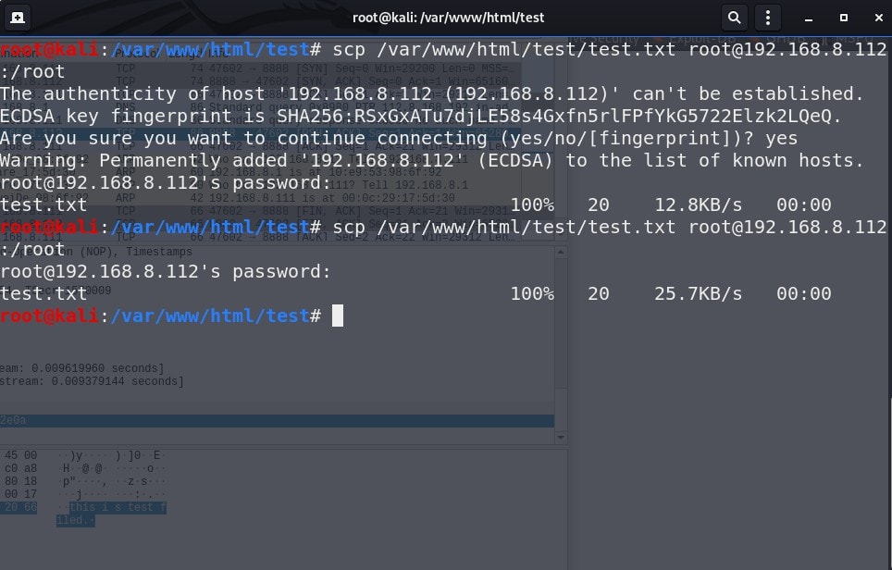Click the last root@kali prompt path

[x=210, y=316]
